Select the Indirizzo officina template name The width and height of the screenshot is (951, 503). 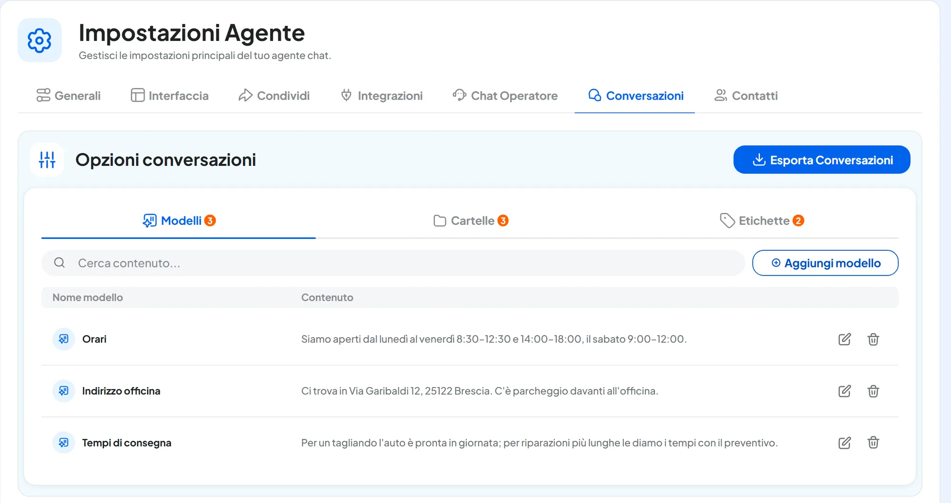[x=121, y=391]
